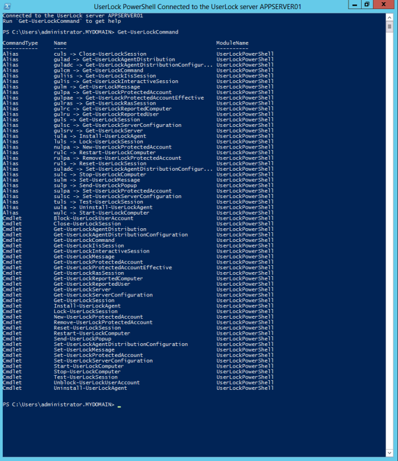The image size is (398, 461).
Task: Click the 'gulpae -> Get-UserLockProtectedAccountEffective' alias line
Action: [x=128, y=98]
